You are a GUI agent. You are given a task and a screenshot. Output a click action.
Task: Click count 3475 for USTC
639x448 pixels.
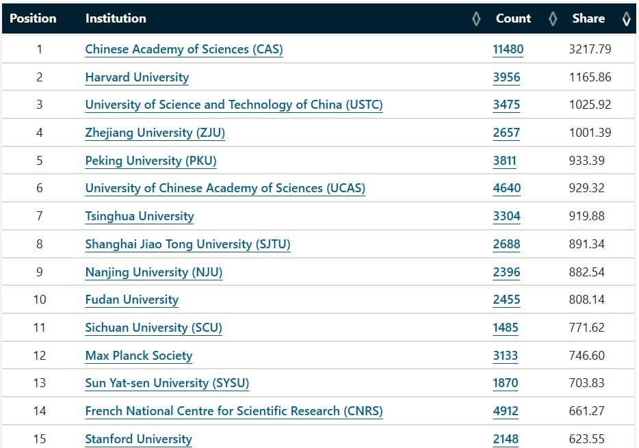pyautogui.click(x=506, y=105)
